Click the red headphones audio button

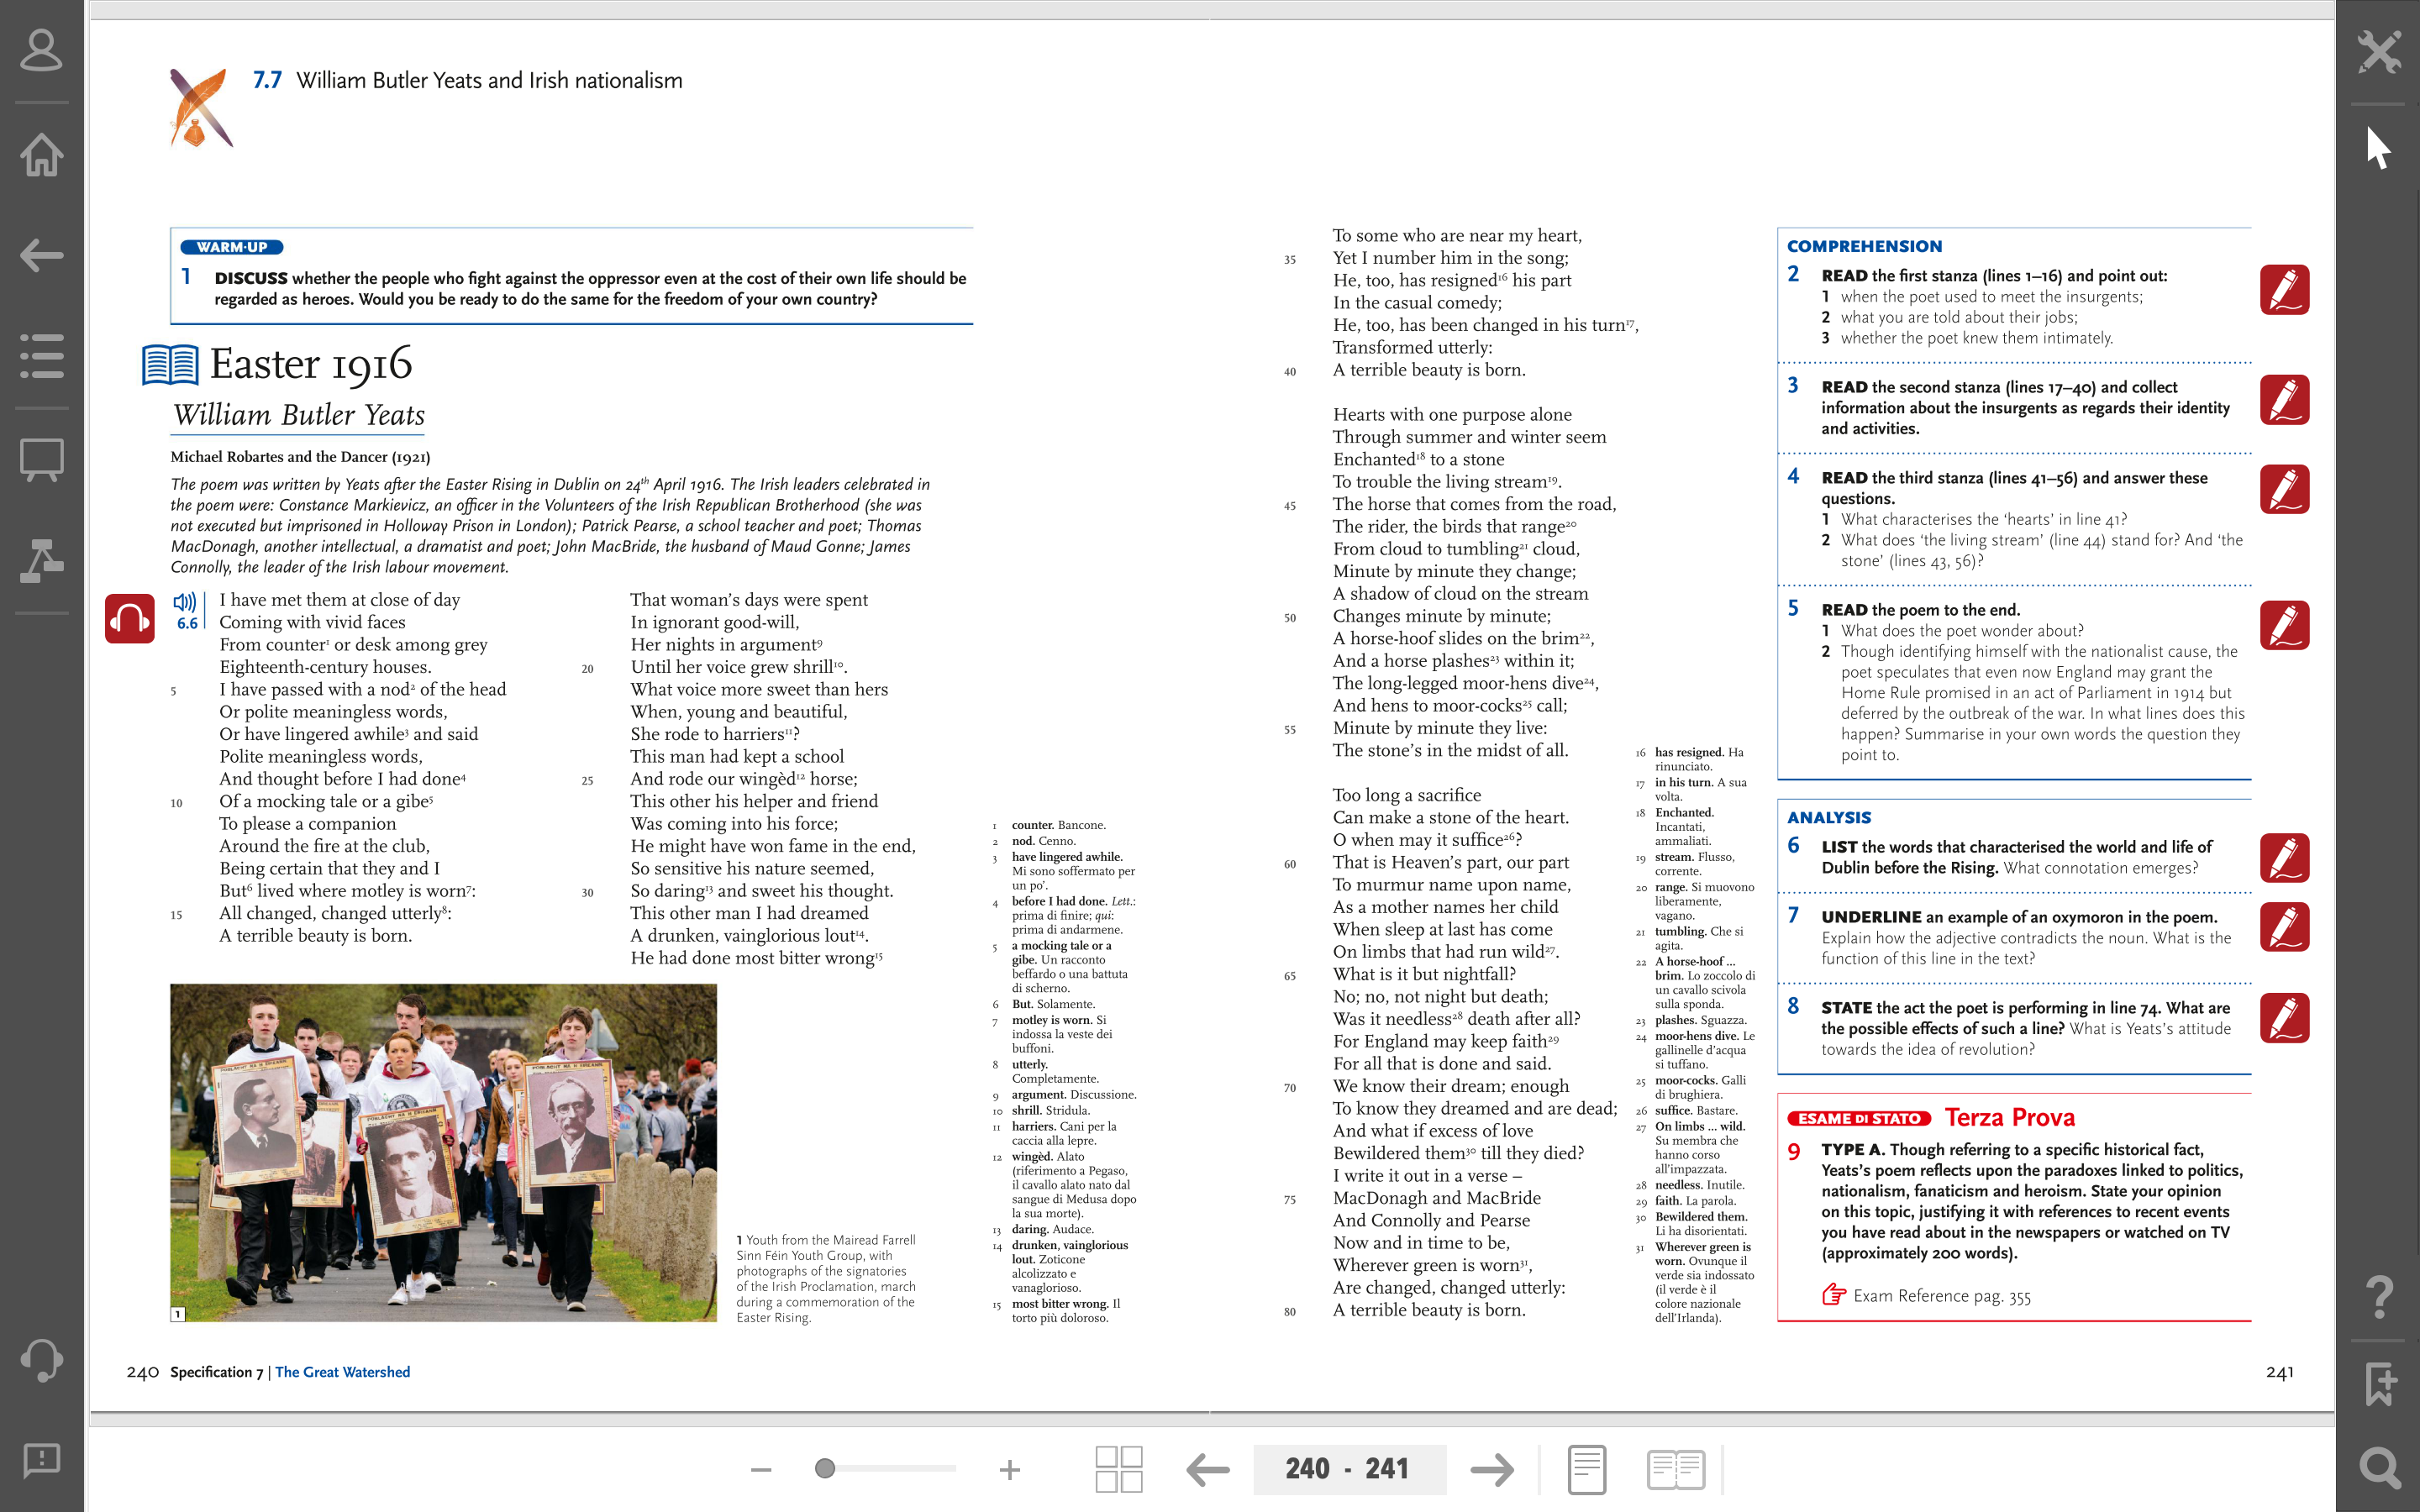130,619
